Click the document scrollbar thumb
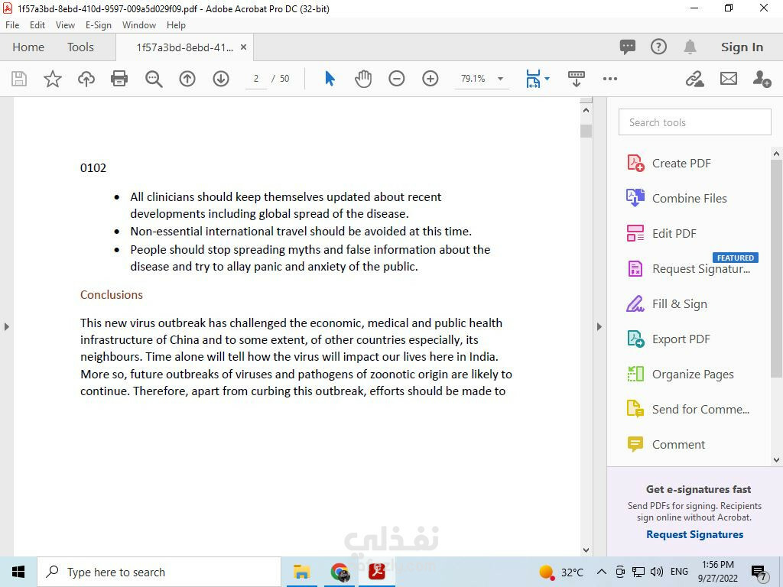 pyautogui.click(x=586, y=131)
